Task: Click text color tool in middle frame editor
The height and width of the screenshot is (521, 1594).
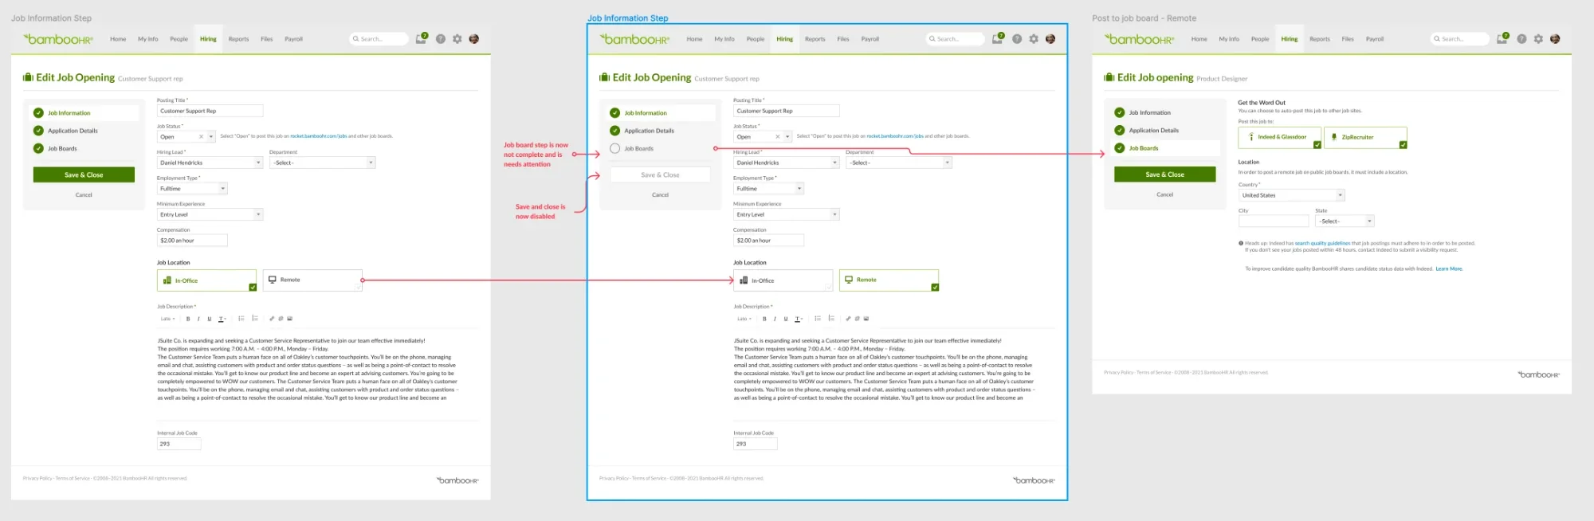Action: [799, 319]
